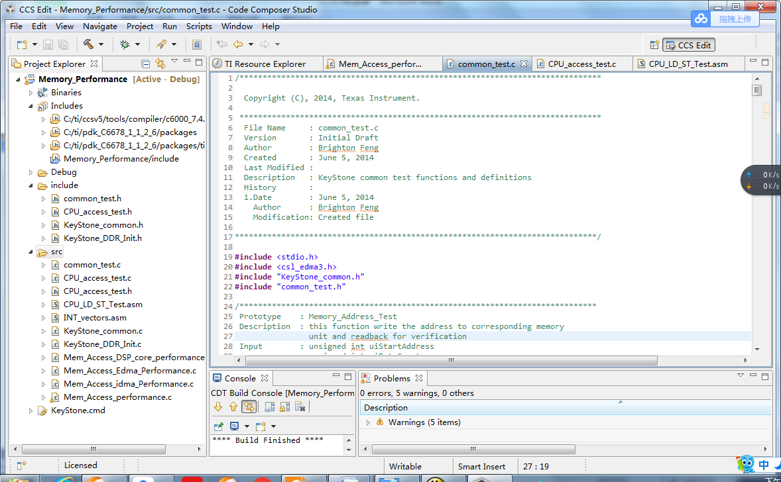Close the Console view tab
The height and width of the screenshot is (482, 781).
(x=265, y=378)
